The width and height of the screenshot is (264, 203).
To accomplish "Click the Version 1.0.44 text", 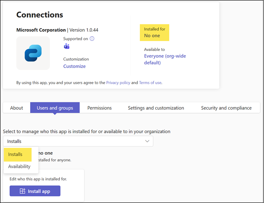I will point(84,30).
